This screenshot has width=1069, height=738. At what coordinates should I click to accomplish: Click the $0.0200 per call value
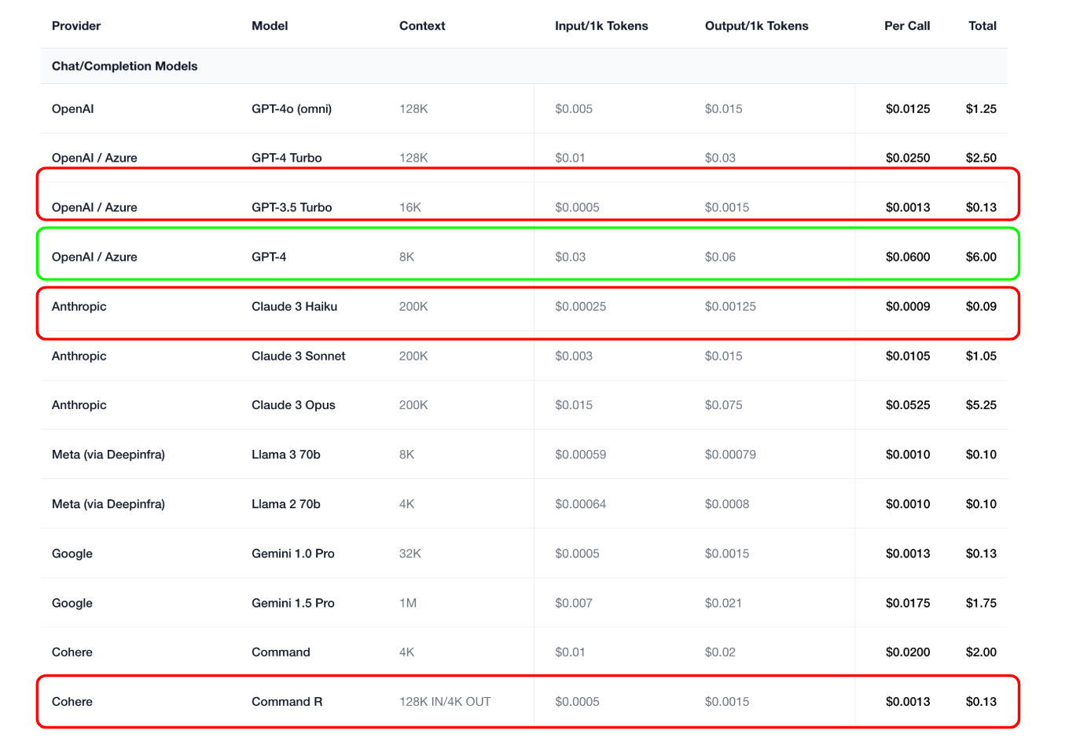(x=908, y=652)
